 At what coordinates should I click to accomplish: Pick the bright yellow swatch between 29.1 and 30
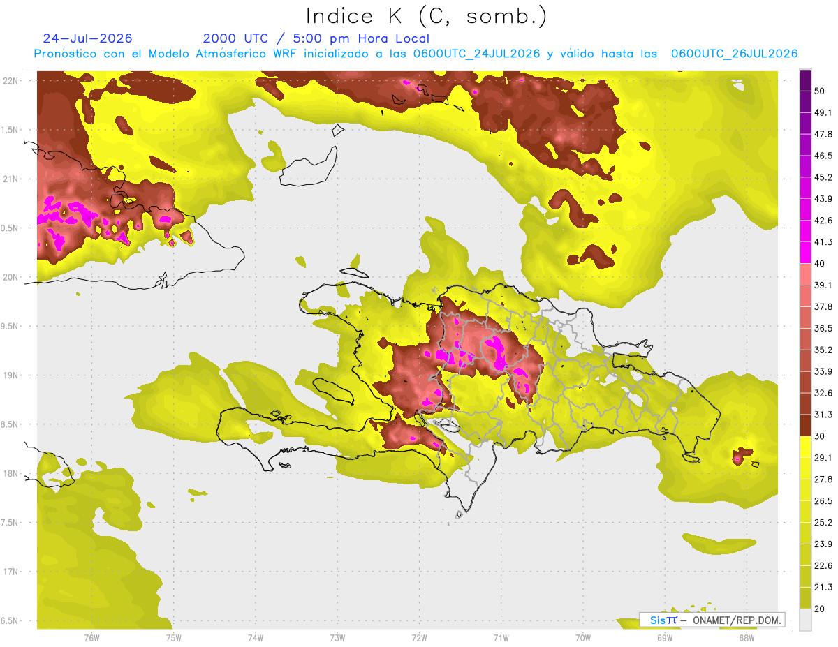tap(805, 447)
